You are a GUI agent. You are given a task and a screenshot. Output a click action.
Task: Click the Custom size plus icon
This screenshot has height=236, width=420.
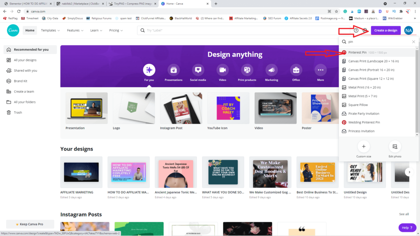(363, 146)
